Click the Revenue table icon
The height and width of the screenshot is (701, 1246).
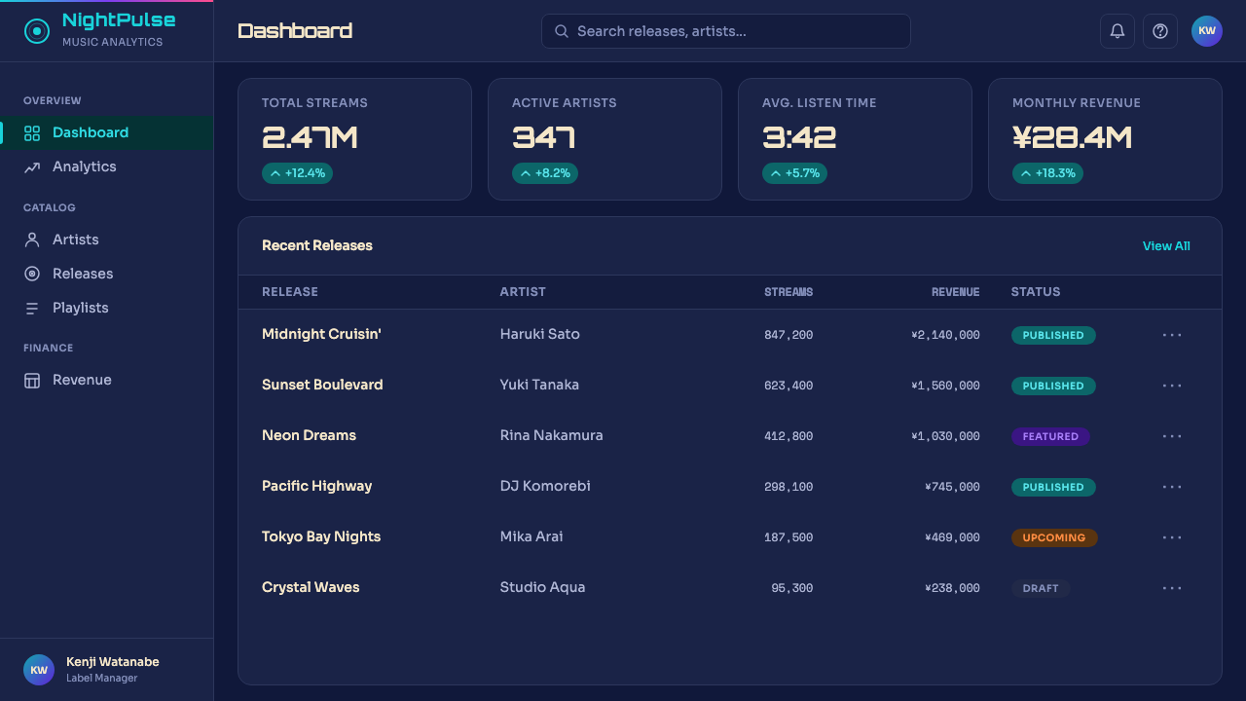[32, 381]
